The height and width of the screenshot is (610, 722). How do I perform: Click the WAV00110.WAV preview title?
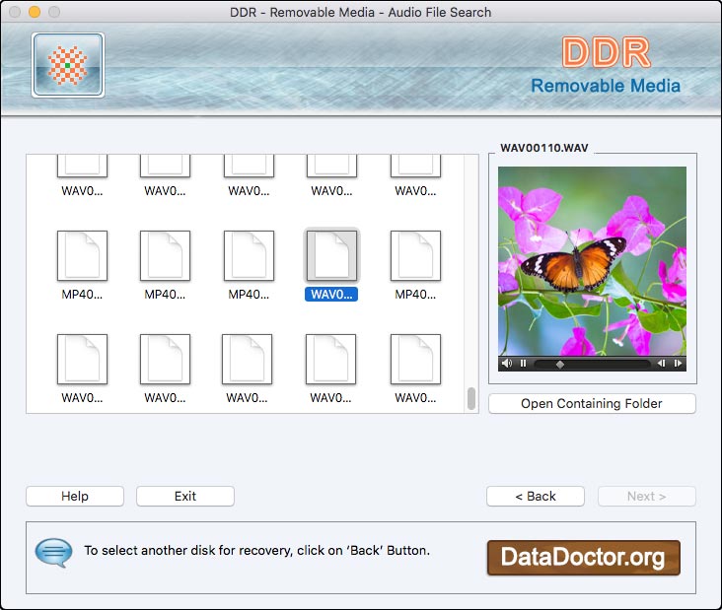click(544, 148)
